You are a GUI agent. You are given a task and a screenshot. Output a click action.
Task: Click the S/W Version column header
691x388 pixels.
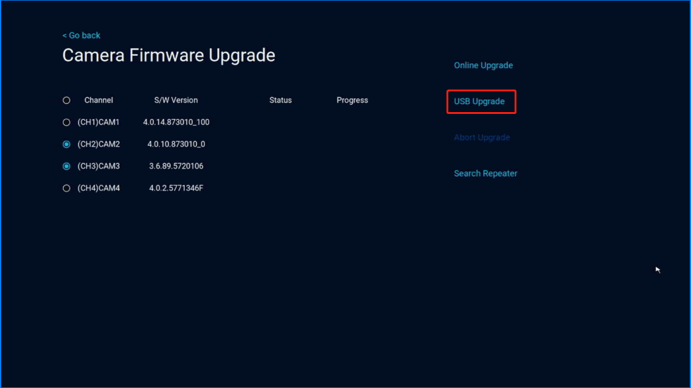(x=176, y=101)
